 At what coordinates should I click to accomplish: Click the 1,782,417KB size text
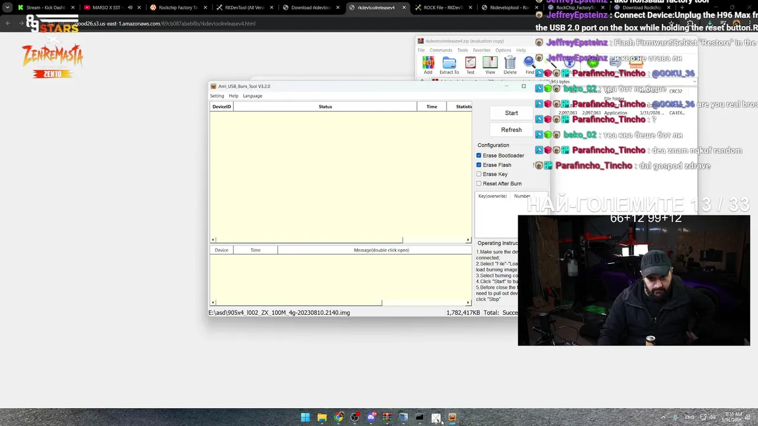[463, 312]
